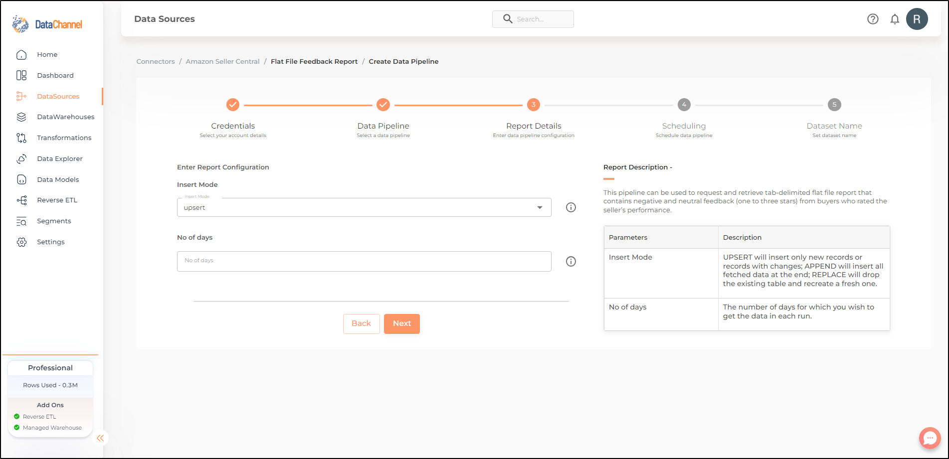Click the Settings gear icon
The width and height of the screenshot is (949, 459).
[21, 242]
